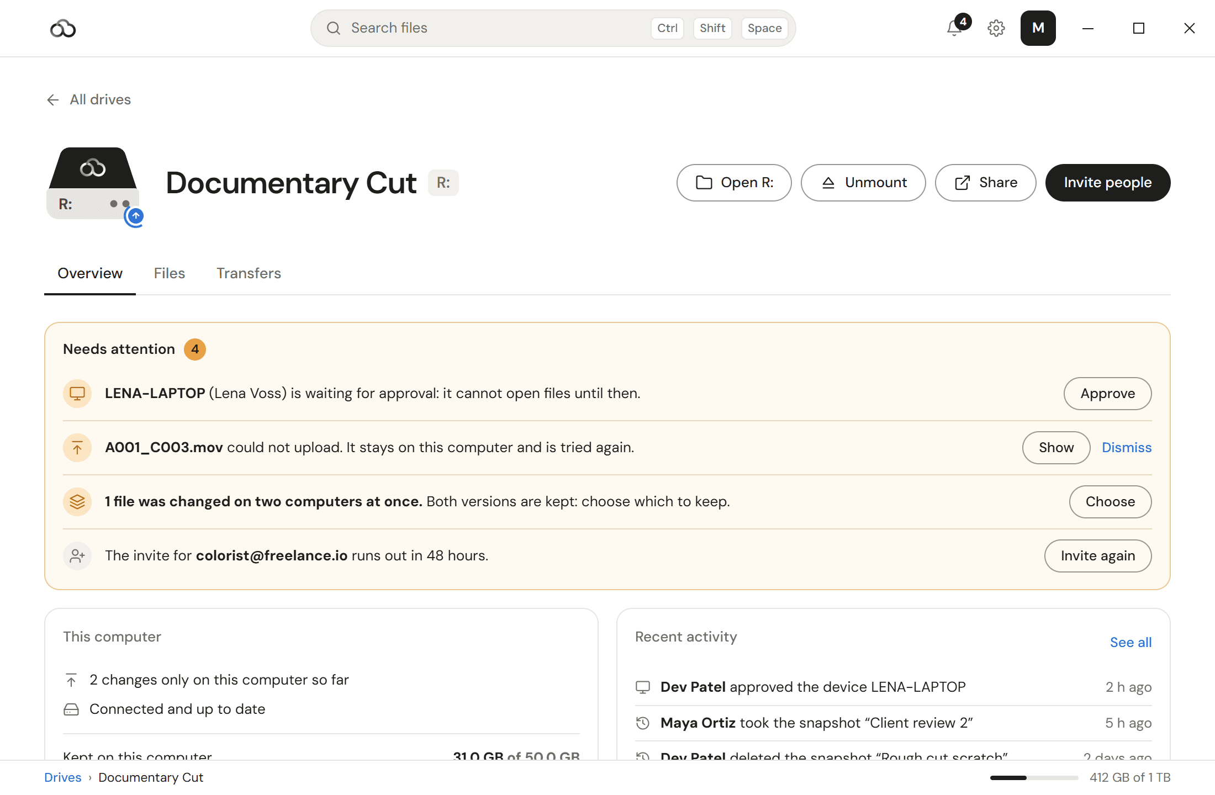The width and height of the screenshot is (1215, 795).
Task: Click the history icon next to Maya Ortiz snapshot
Action: click(x=643, y=723)
